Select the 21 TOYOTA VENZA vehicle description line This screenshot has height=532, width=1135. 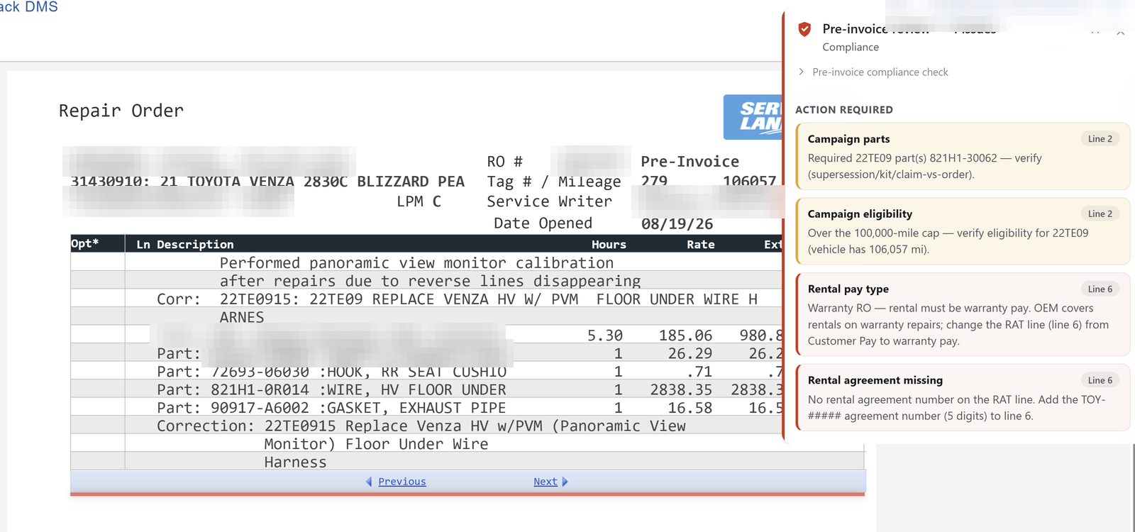pos(267,182)
